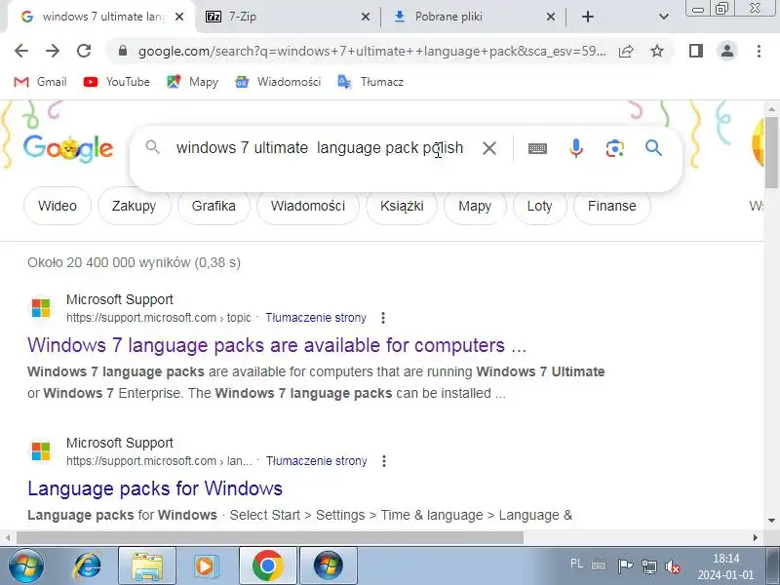
Task: Click the padlock site info icon
Action: (123, 51)
